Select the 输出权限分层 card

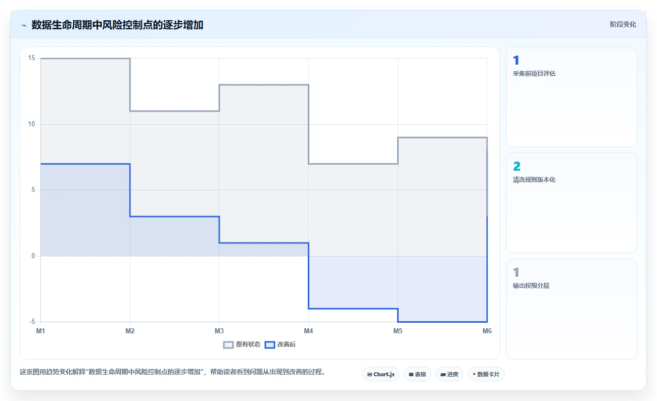tap(571, 309)
